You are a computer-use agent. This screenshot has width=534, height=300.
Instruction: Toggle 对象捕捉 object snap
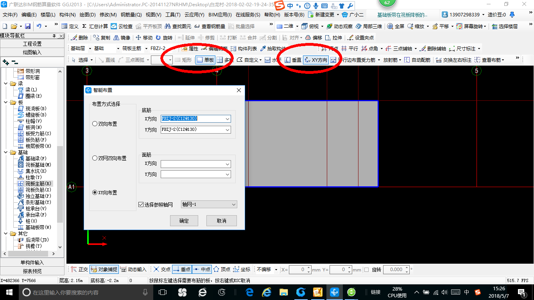tap(104, 269)
